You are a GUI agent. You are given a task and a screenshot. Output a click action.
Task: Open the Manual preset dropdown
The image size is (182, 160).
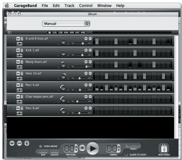click(66, 24)
